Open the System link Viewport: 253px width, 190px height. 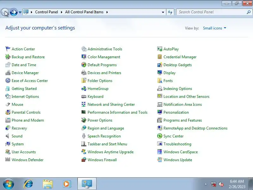click(18, 144)
